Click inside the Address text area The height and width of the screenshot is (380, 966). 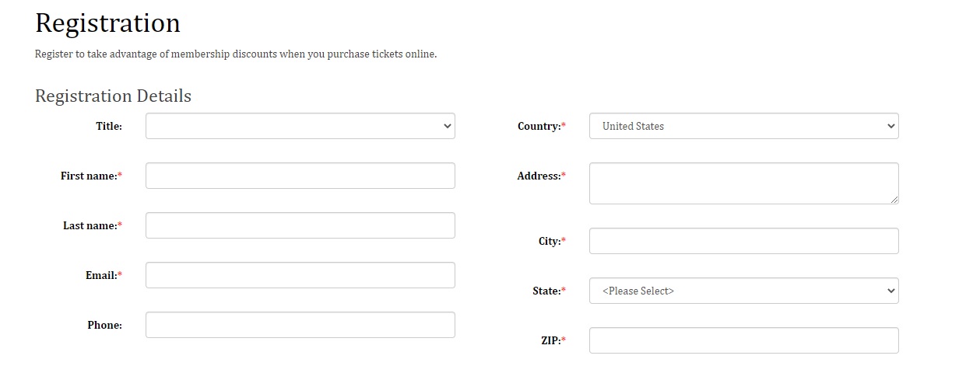click(743, 183)
